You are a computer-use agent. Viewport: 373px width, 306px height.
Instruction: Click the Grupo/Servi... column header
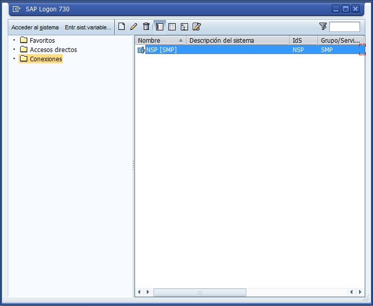341,41
